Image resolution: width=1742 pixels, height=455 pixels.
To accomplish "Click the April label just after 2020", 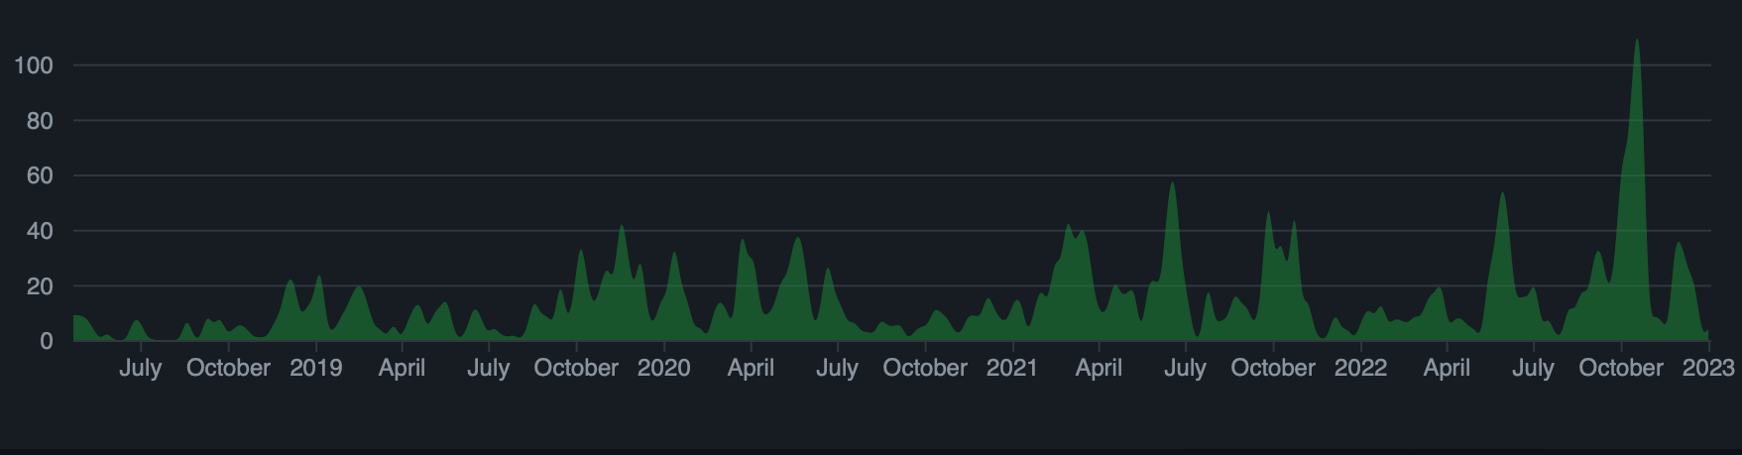I will 751,368.
